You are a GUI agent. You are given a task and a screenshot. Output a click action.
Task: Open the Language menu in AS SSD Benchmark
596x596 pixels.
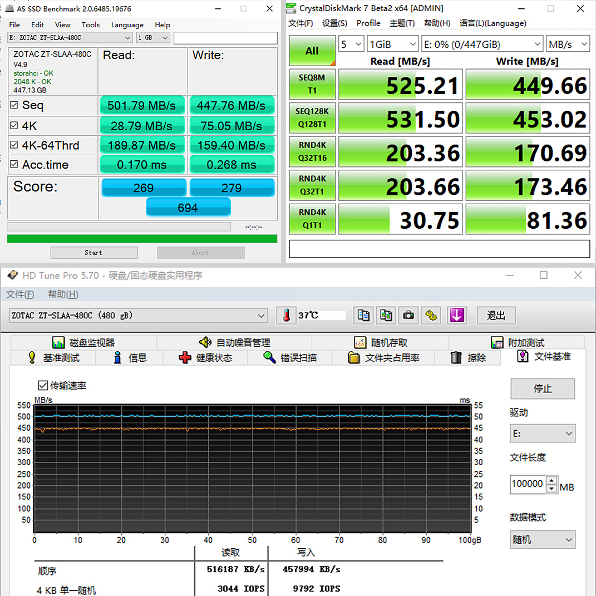click(127, 24)
